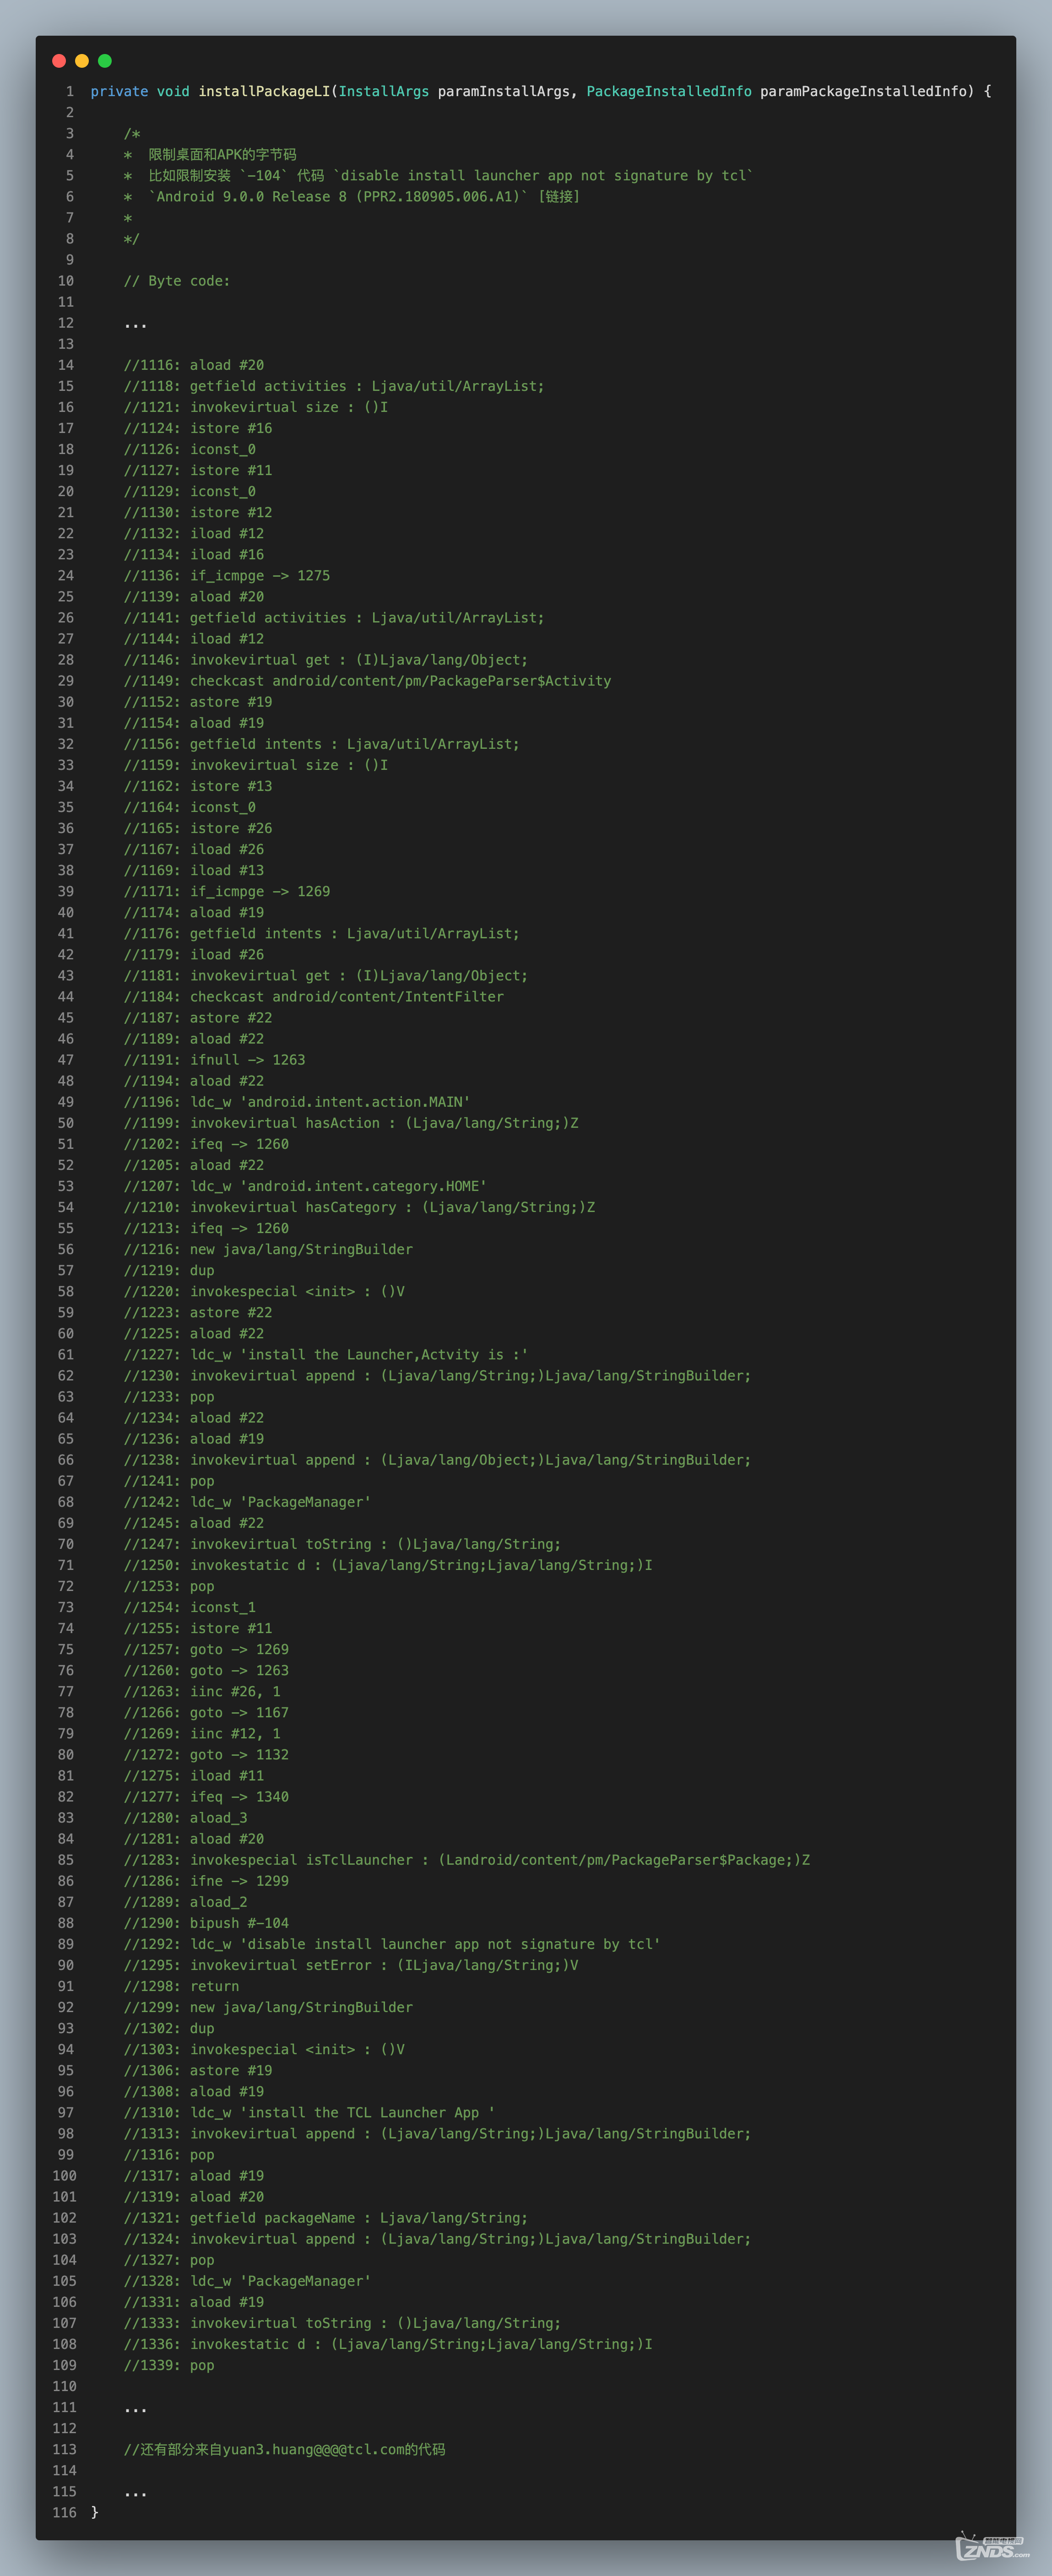Click '//1156: getfield intents' line
Viewport: 1052px width, 2576px height.
click(322, 744)
